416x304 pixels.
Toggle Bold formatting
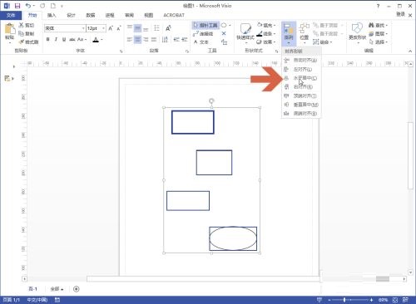48,39
